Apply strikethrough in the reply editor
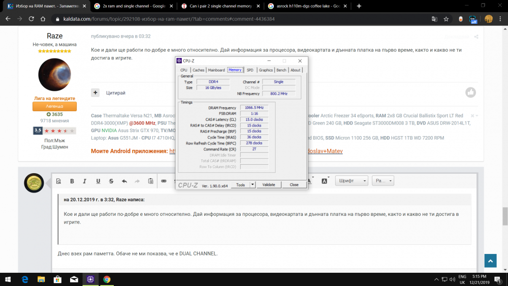The height and width of the screenshot is (286, 508). 111,181
